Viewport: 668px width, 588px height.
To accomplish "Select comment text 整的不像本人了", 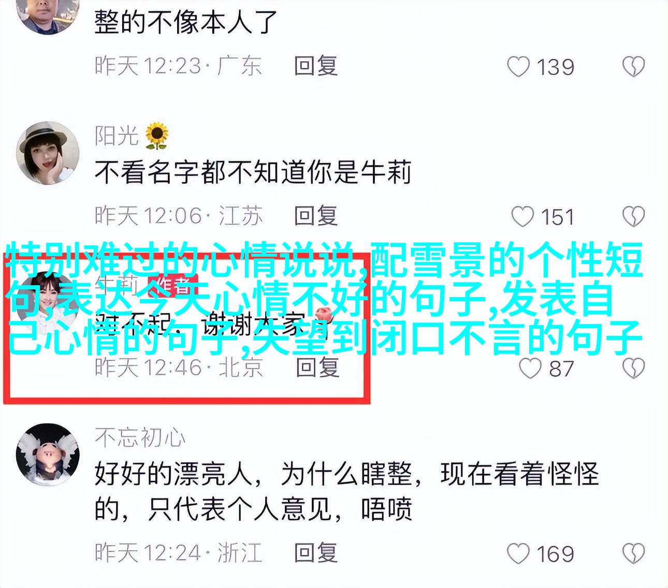I will pyautogui.click(x=186, y=22).
